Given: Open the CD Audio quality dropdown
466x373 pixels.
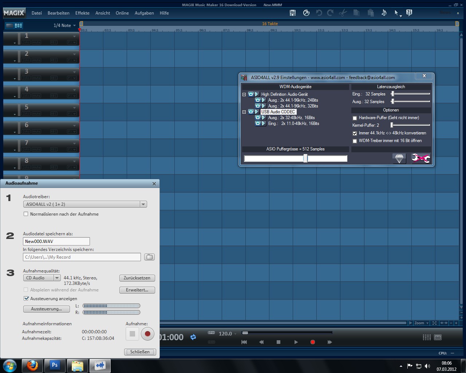Looking at the screenshot, I should click(x=57, y=278).
